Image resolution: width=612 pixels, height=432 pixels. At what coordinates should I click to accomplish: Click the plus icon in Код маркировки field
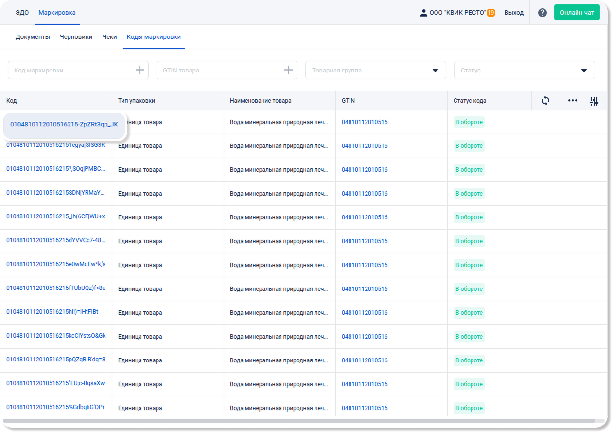(x=140, y=70)
